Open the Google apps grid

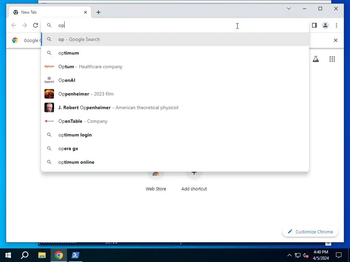332,59
